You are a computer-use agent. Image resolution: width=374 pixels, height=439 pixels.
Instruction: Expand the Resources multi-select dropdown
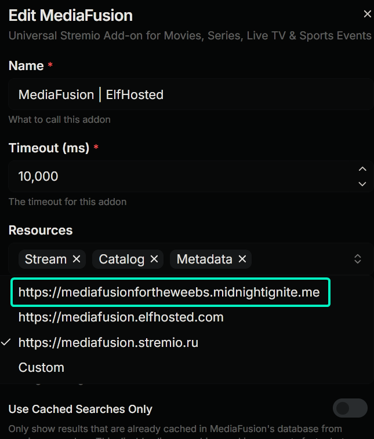coord(358,259)
